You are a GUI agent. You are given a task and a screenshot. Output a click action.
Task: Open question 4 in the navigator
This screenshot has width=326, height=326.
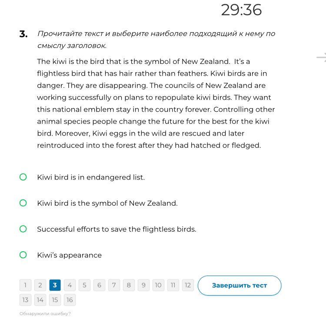point(70,285)
